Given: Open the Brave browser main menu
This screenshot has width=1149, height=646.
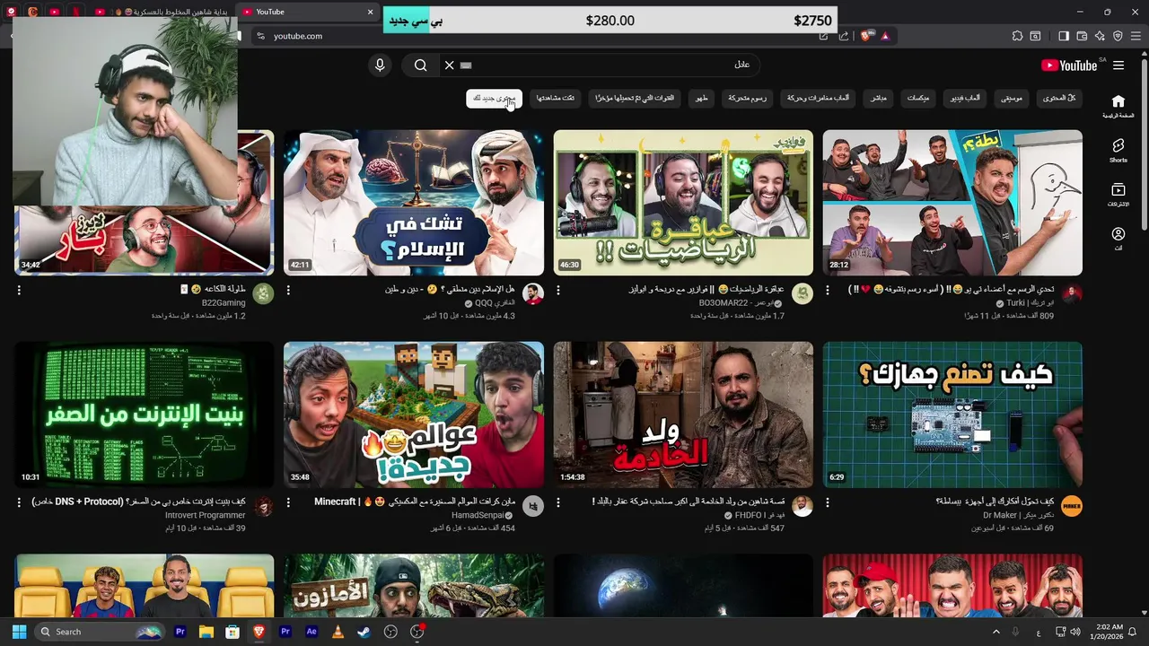Looking at the screenshot, I should [x=1136, y=36].
